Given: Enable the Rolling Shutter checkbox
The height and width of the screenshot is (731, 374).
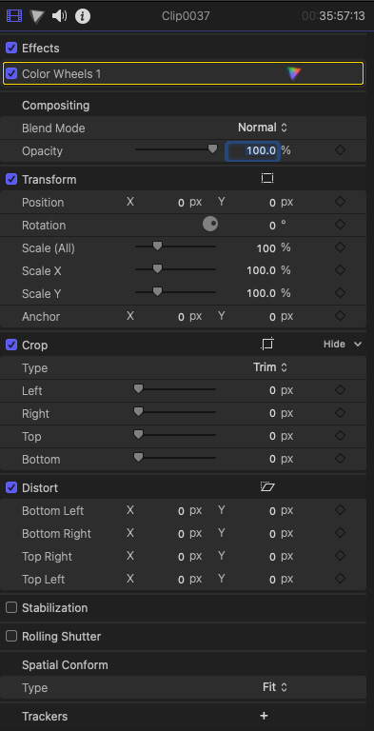Looking at the screenshot, I should pyautogui.click(x=11, y=636).
